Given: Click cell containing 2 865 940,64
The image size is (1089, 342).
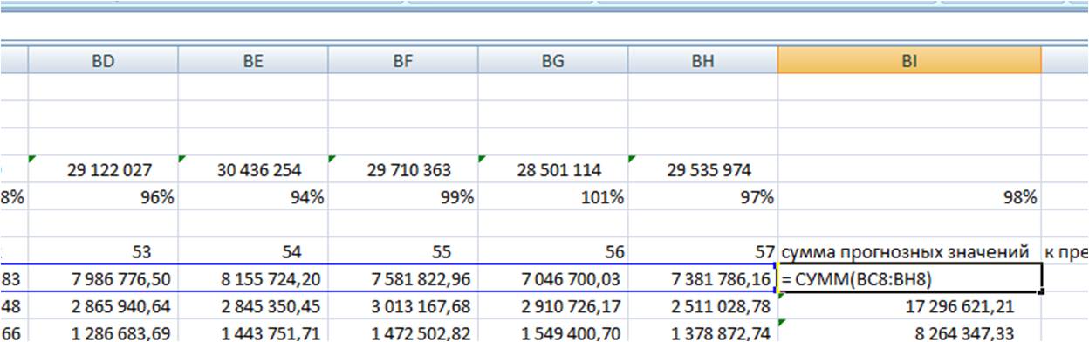Looking at the screenshot, I should click(104, 305).
